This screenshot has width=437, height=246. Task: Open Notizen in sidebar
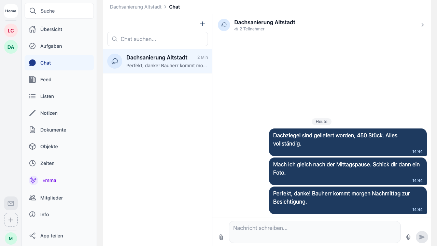click(x=59, y=113)
